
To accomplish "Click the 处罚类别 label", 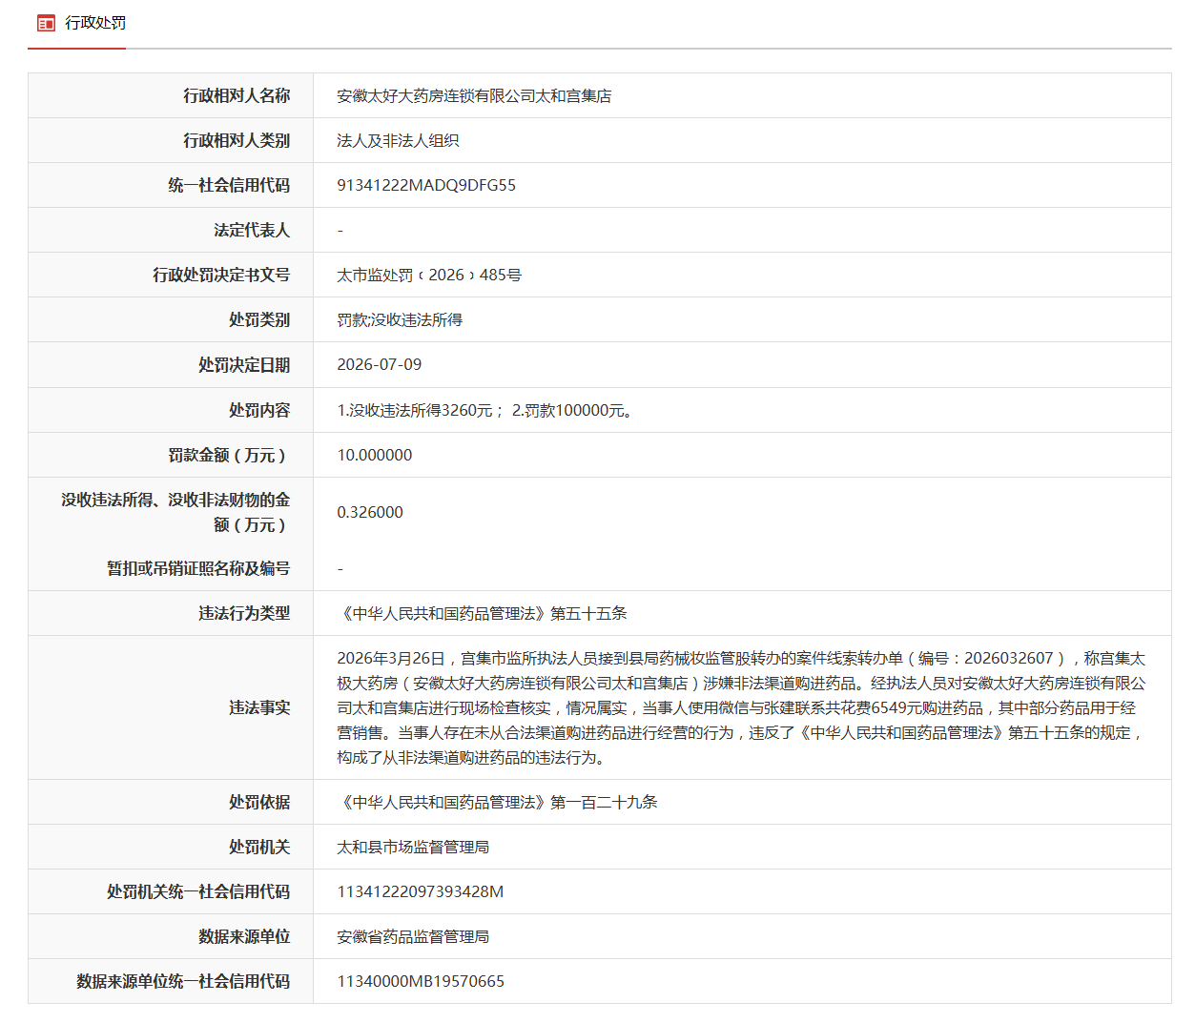I will pyautogui.click(x=259, y=319).
